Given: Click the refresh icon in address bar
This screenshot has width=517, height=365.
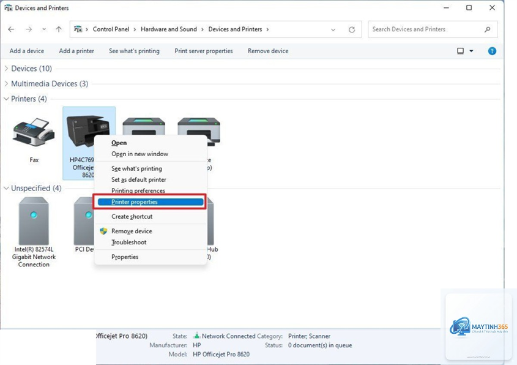Looking at the screenshot, I should tap(352, 29).
